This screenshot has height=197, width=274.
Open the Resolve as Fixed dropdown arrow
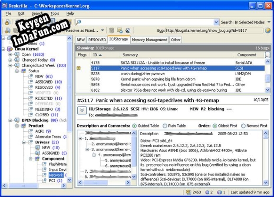pos(102,30)
